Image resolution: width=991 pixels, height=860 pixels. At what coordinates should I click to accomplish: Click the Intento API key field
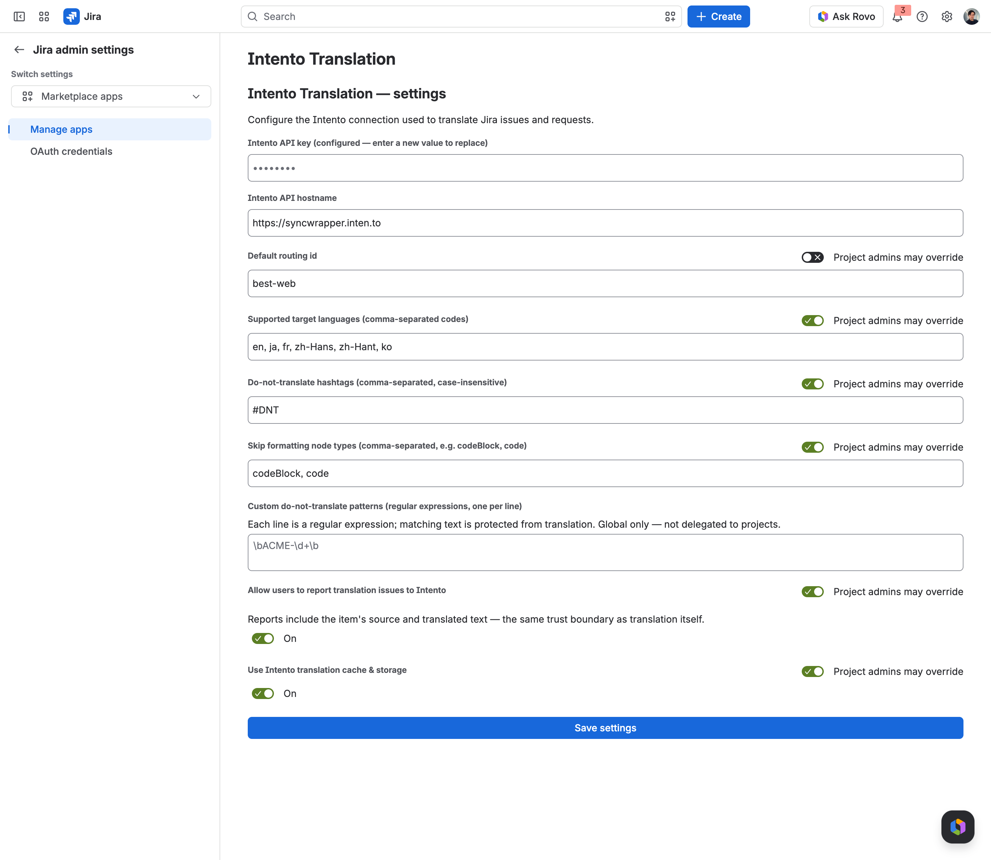[605, 168]
